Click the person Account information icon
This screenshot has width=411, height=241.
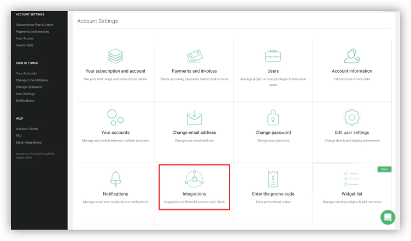click(351, 56)
